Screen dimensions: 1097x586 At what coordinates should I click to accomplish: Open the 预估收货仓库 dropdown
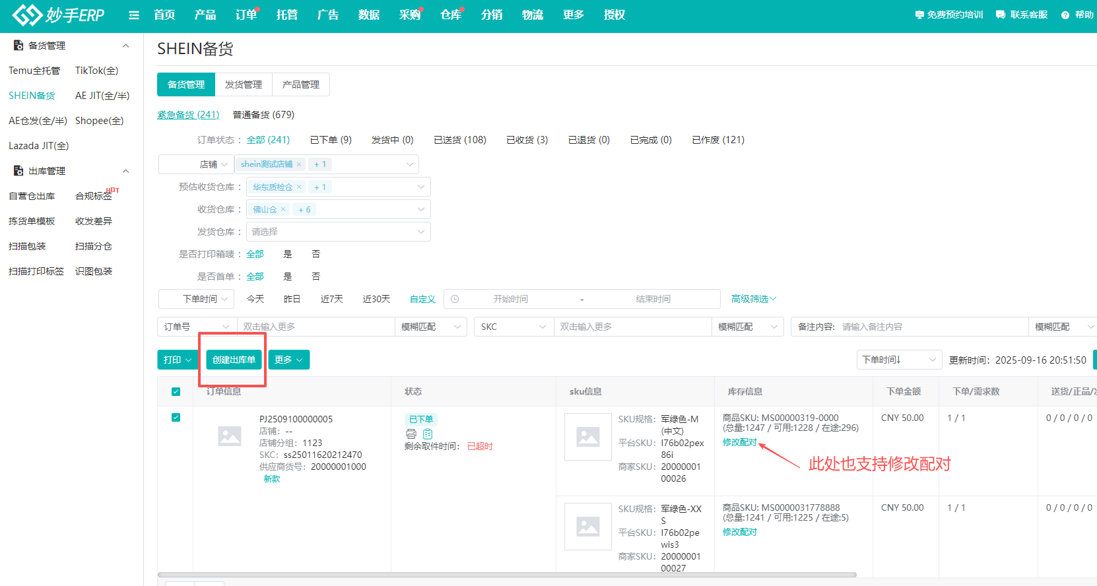click(339, 187)
